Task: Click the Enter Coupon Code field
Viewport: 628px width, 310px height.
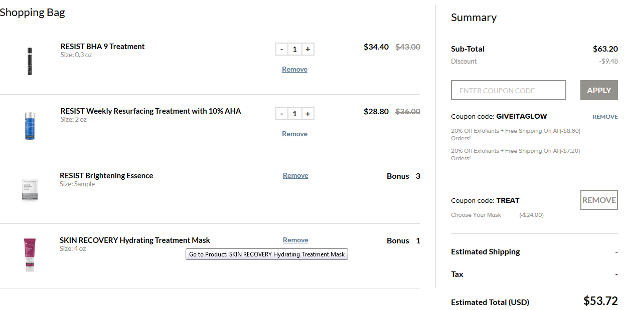Action: [x=508, y=91]
